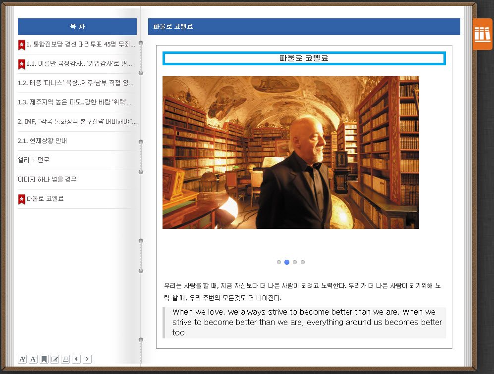Open the orange bookshelf library icon
Viewport: 494px width, 374px height.
tap(482, 34)
